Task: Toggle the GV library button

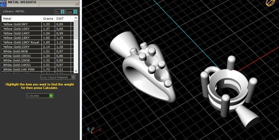Action: [x=60, y=11]
